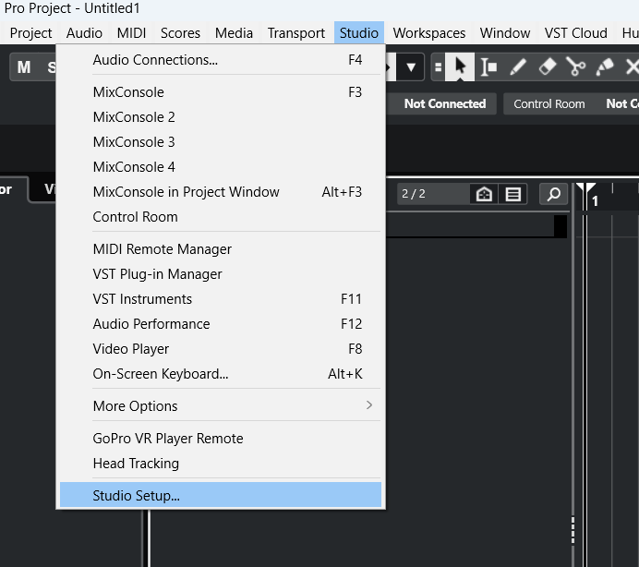Click the vertical dotted divider handle

pyautogui.click(x=573, y=530)
